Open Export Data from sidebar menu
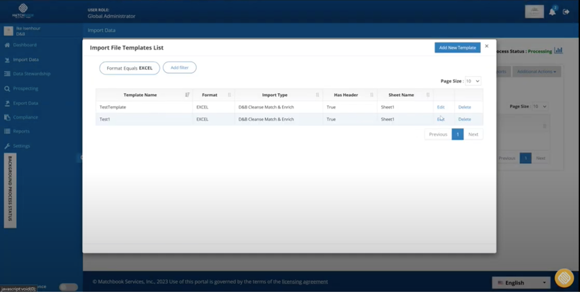Image resolution: width=580 pixels, height=294 pixels. coord(25,103)
